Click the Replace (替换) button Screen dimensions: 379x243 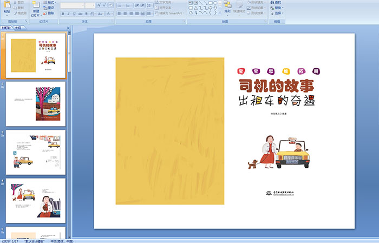coord(276,8)
